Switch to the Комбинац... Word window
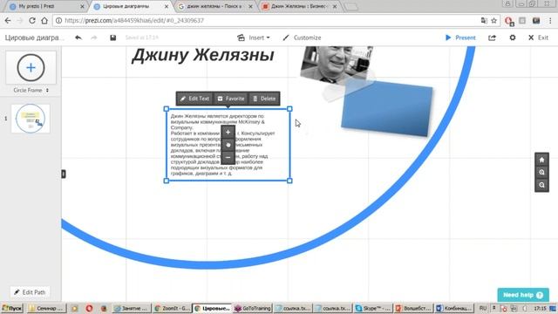The height and width of the screenshot is (314, 558). [x=454, y=308]
